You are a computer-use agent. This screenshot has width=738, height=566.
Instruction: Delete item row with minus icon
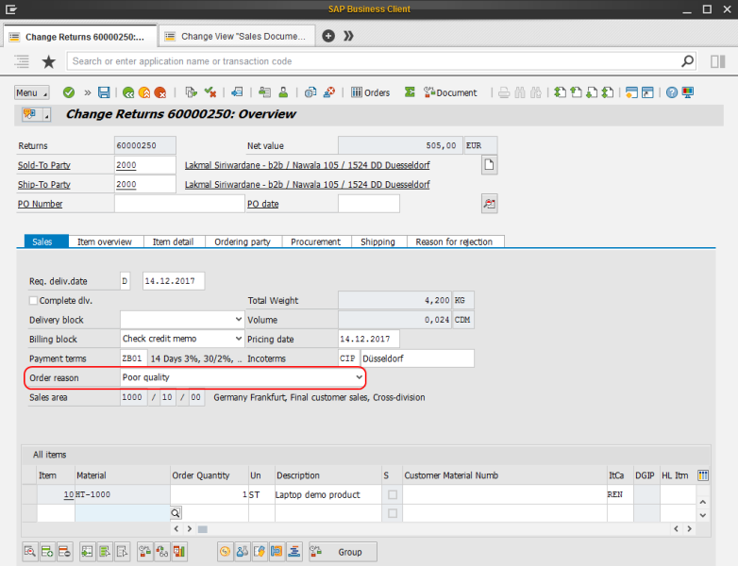point(64,552)
